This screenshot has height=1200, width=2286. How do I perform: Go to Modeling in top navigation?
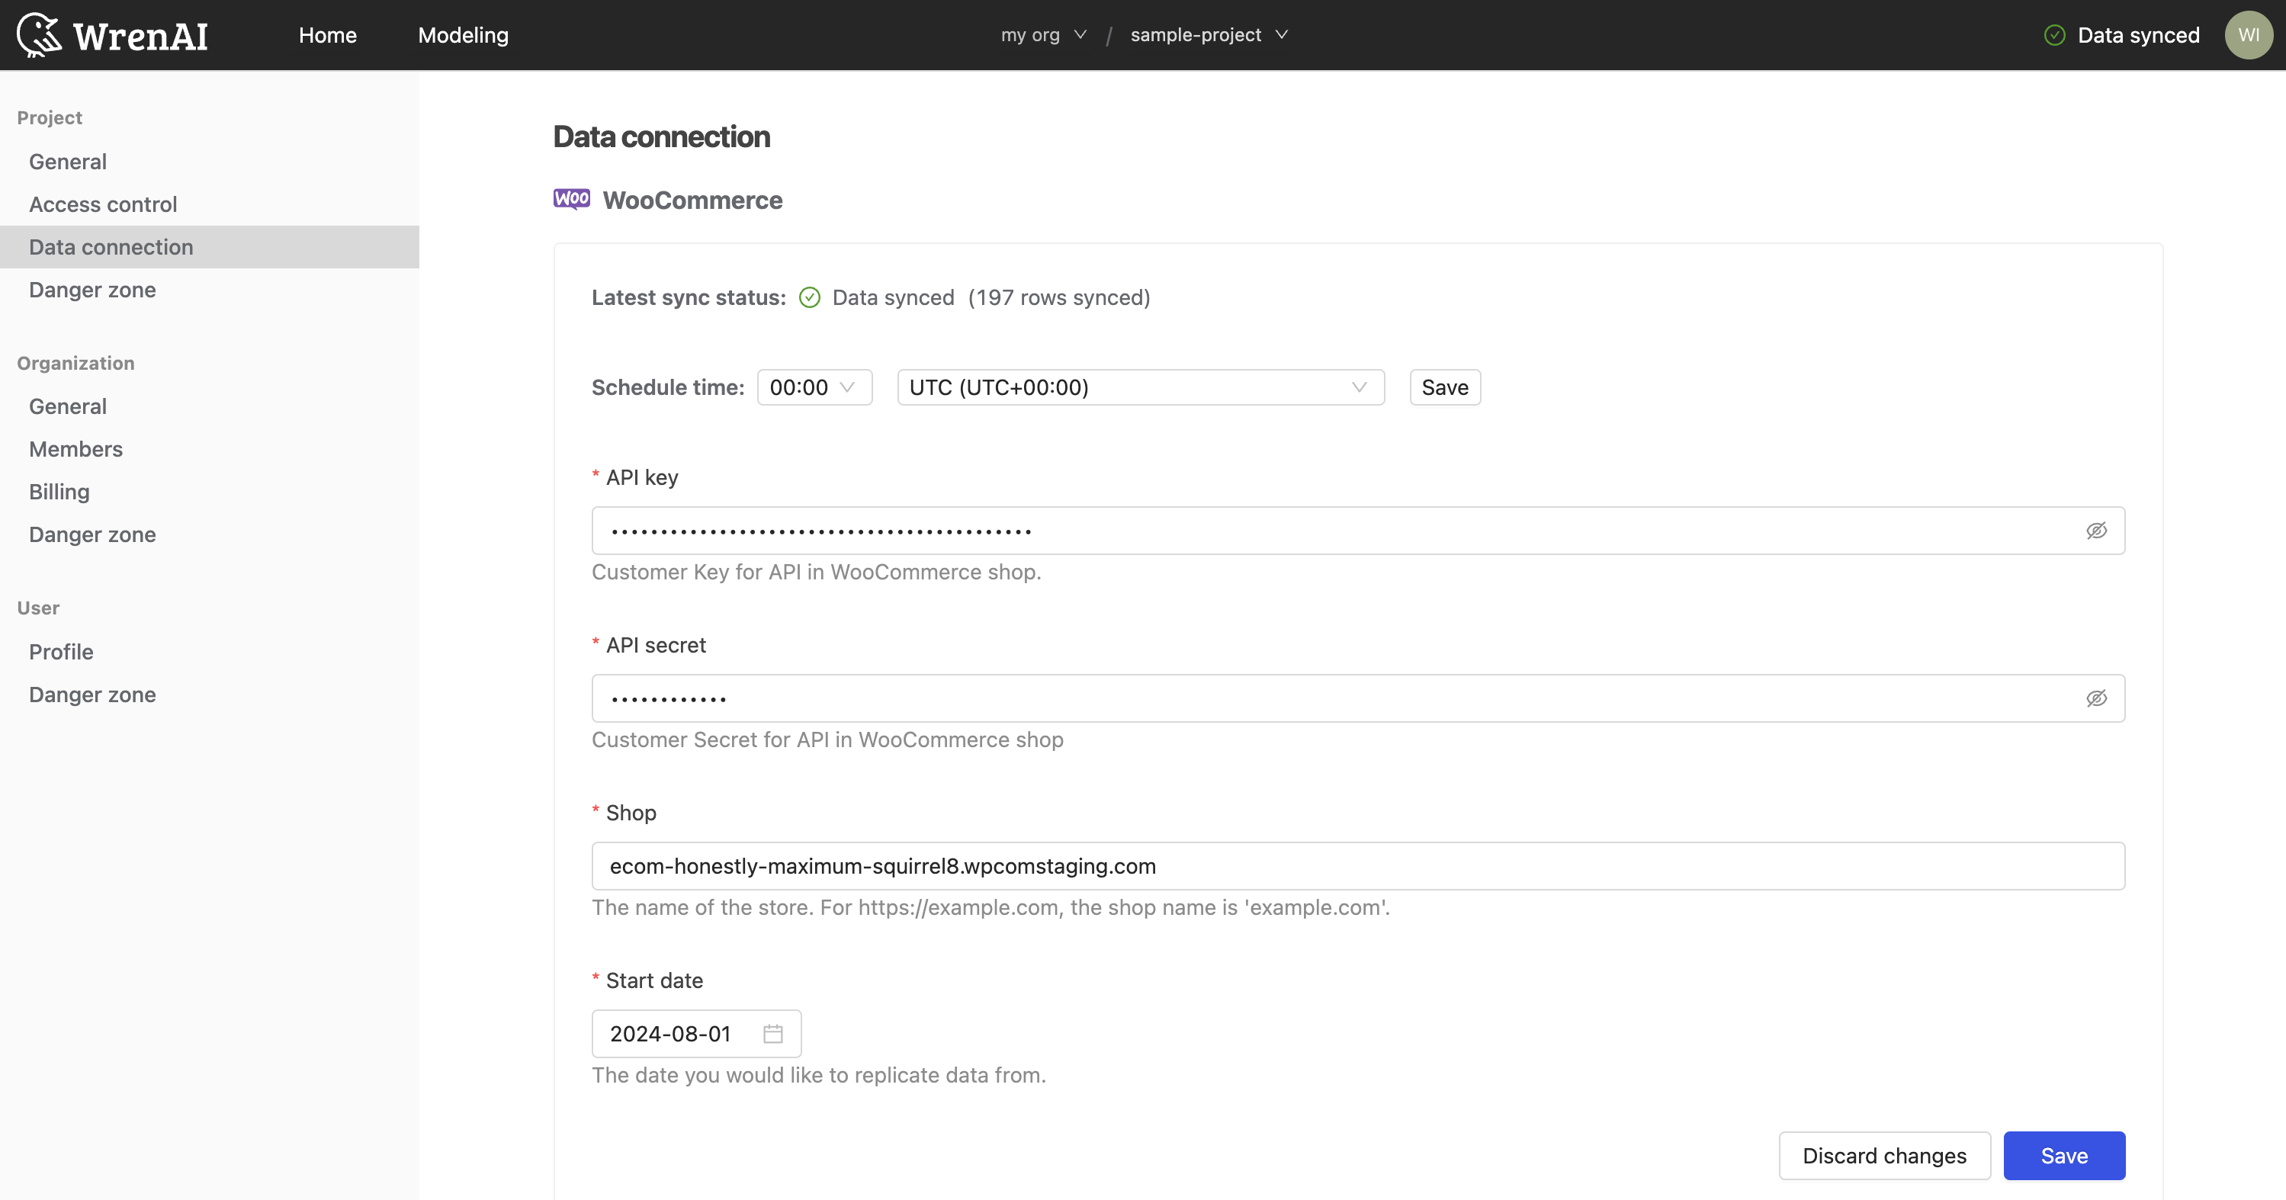[x=464, y=36]
